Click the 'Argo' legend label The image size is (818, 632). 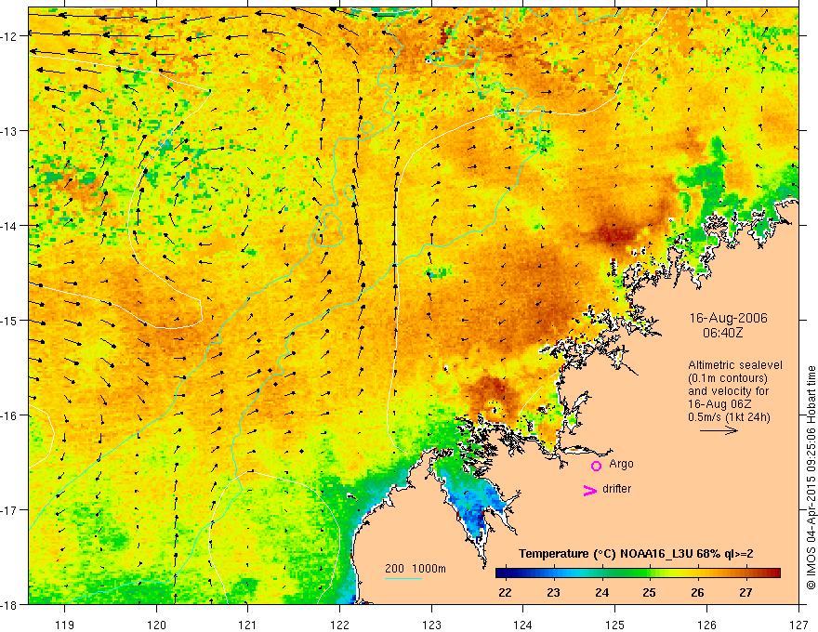click(621, 464)
